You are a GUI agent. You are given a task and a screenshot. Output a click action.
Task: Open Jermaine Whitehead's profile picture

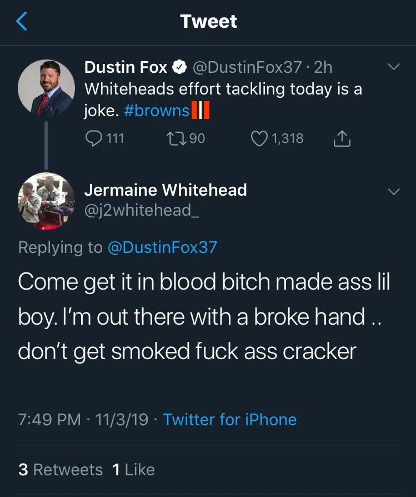tap(47, 201)
